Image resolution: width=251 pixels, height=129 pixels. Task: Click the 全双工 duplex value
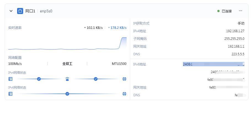coord(67,64)
